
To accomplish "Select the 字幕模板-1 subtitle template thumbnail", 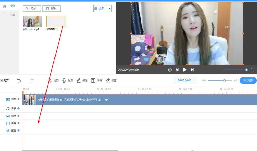I will [56, 22].
